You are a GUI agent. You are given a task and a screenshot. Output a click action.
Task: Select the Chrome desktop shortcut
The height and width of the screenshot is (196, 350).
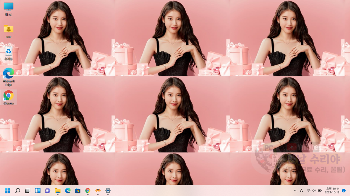[x=8, y=97]
